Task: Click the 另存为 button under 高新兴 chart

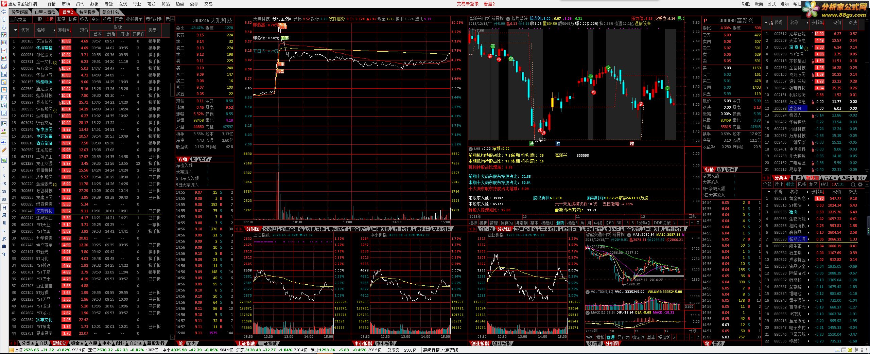Action: point(506,223)
